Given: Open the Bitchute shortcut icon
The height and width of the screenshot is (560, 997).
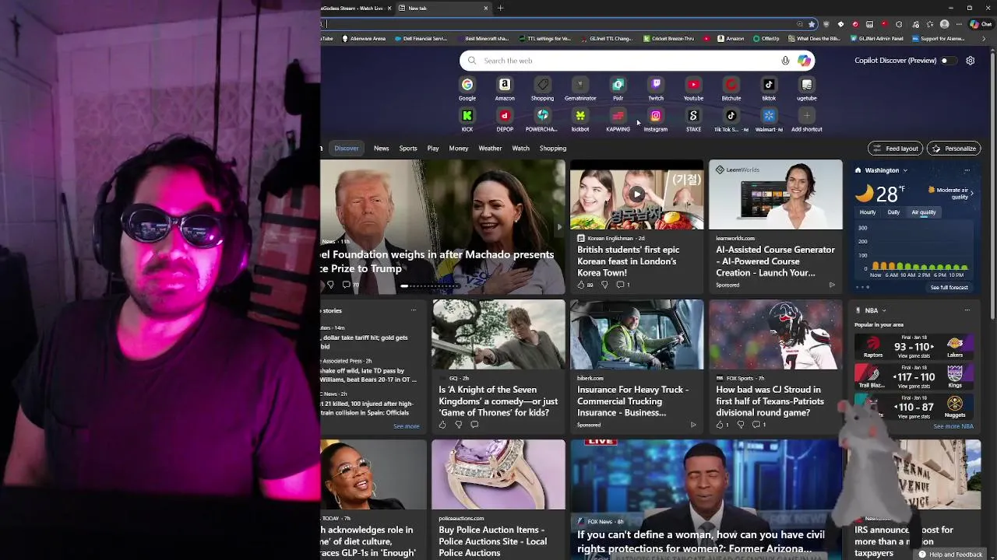Looking at the screenshot, I should coord(731,84).
